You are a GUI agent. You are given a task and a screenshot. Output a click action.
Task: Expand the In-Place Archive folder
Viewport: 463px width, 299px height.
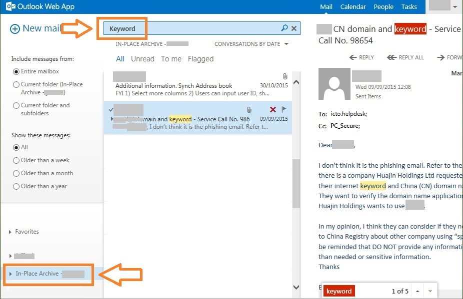click(x=10, y=274)
